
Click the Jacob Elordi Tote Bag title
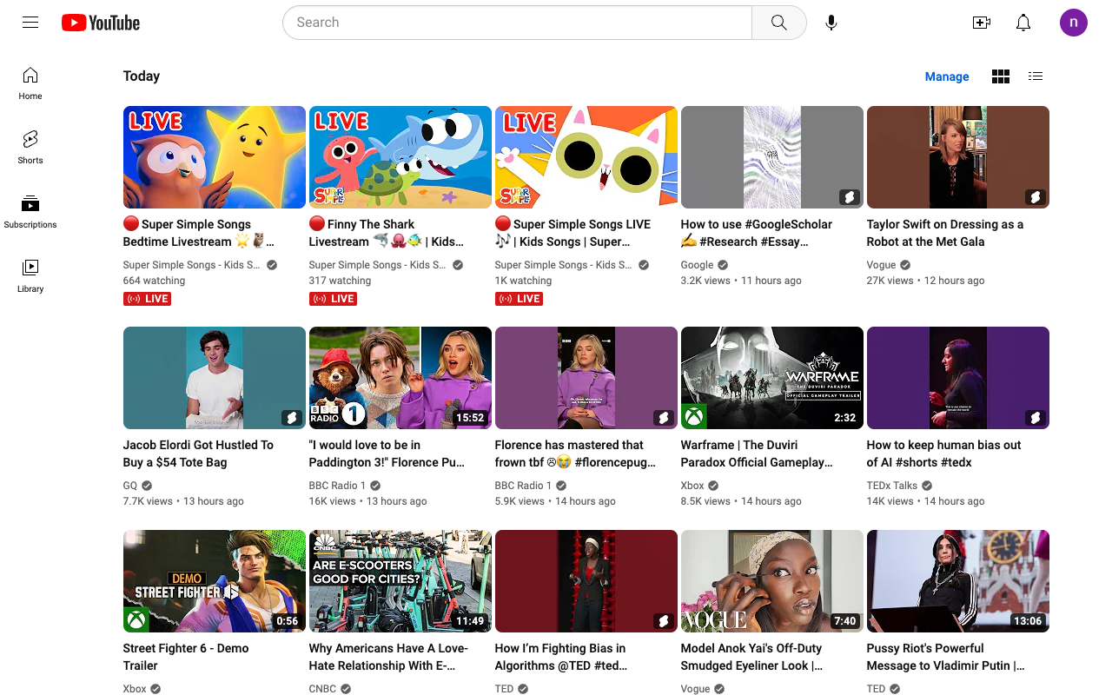[x=199, y=453]
